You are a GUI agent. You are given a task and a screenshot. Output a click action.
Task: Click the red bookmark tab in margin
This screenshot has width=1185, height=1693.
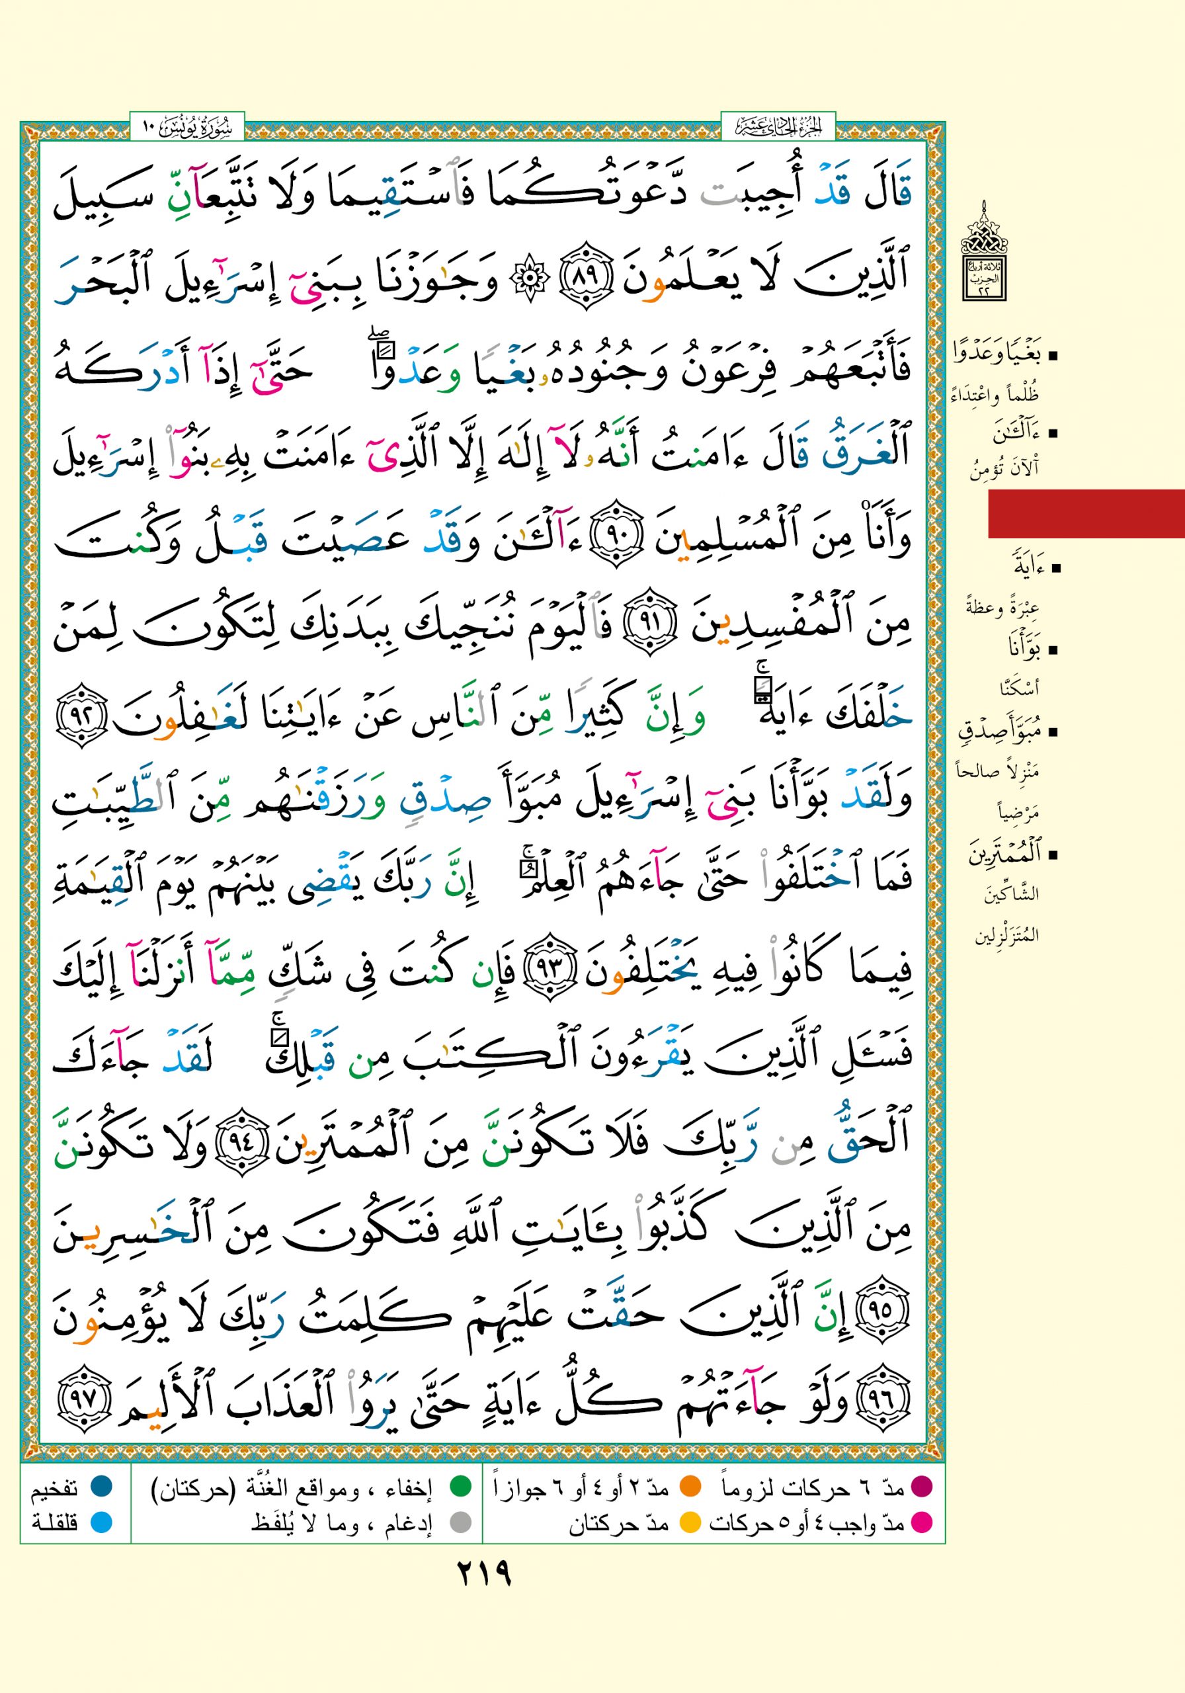point(1085,513)
